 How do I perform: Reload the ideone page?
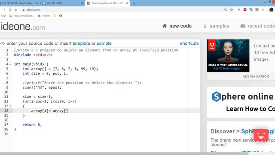point(10,10)
